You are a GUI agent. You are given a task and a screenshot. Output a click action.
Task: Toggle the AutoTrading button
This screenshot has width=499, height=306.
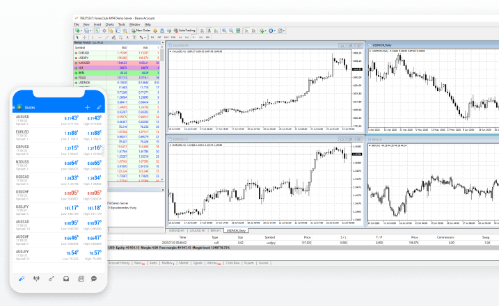point(184,31)
